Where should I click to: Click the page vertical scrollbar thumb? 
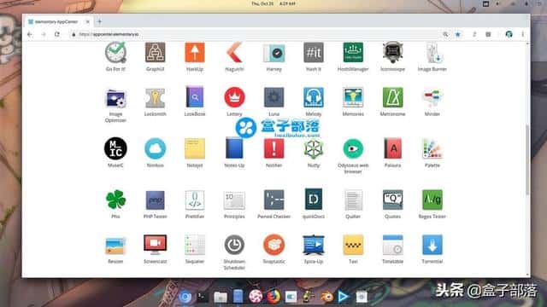(527, 159)
